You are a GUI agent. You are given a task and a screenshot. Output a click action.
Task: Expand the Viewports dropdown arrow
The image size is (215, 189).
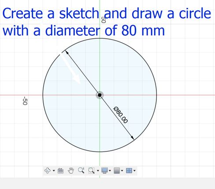tap(134, 170)
